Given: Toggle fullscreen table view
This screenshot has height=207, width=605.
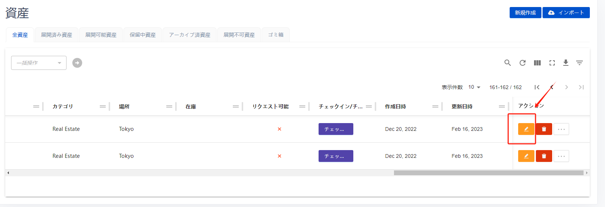Looking at the screenshot, I should point(552,63).
